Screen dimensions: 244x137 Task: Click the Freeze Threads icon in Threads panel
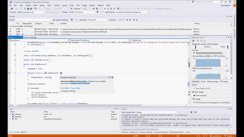coord(134,20)
